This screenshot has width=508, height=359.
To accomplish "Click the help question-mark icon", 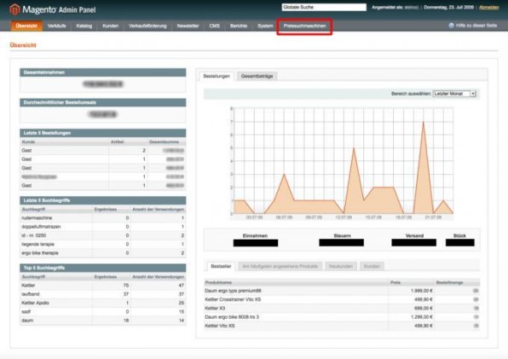I will (451, 26).
